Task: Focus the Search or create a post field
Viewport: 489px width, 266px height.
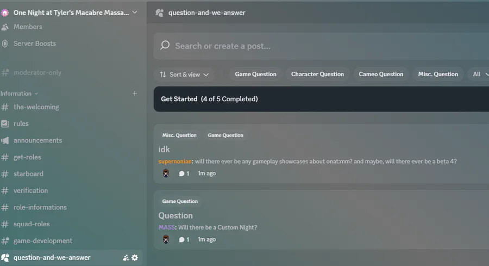Action: 321,46
